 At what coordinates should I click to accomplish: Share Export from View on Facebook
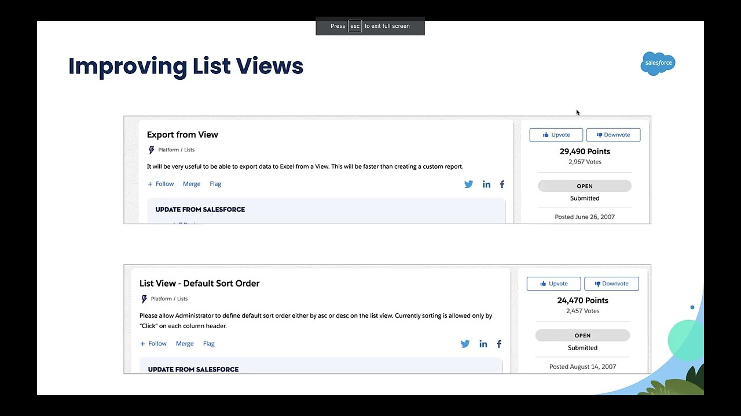[502, 184]
